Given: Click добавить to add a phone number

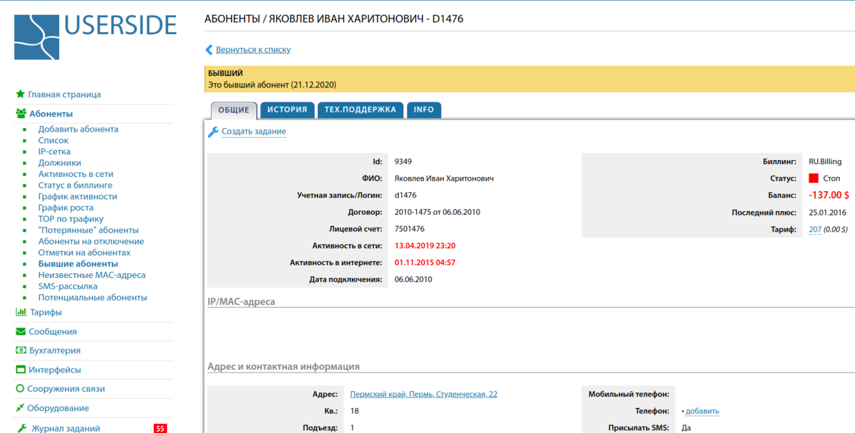Looking at the screenshot, I should point(700,410).
